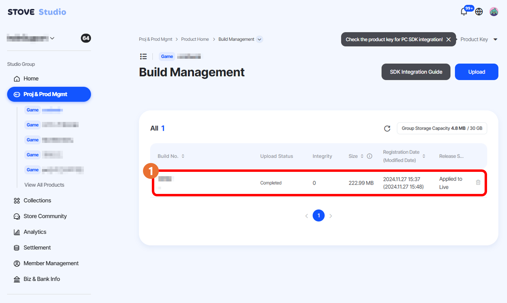Click the Analytics chart icon
The image size is (507, 303).
click(x=17, y=232)
